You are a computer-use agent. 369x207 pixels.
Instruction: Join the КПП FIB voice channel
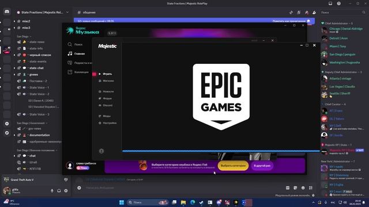(x=35, y=168)
